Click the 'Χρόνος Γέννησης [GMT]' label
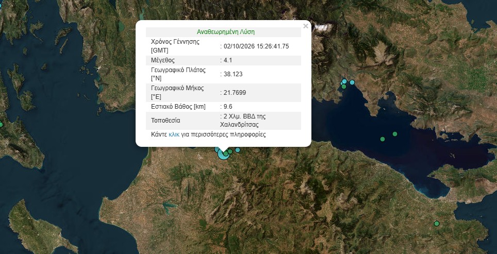This screenshot has width=497, height=254. coord(175,46)
